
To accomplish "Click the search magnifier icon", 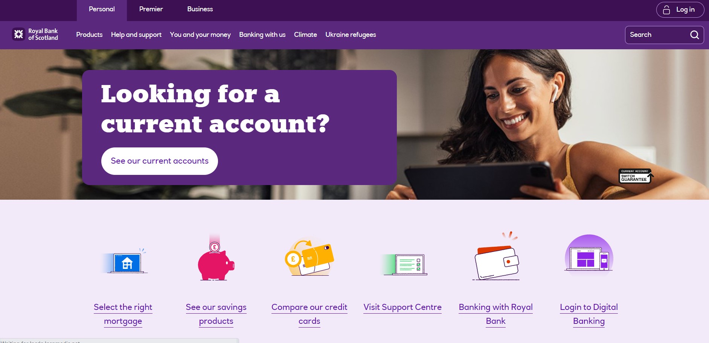I will coord(694,35).
